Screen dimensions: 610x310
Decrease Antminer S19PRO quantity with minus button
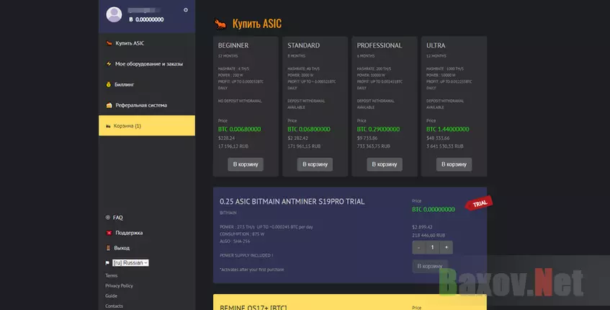tap(418, 247)
